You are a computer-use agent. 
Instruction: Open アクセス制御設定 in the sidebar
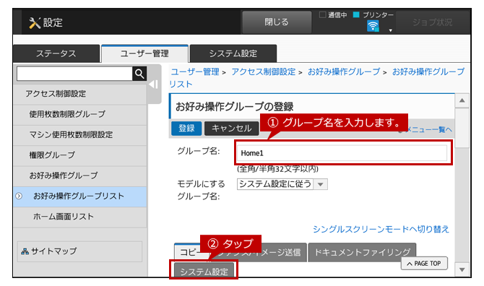click(x=79, y=94)
